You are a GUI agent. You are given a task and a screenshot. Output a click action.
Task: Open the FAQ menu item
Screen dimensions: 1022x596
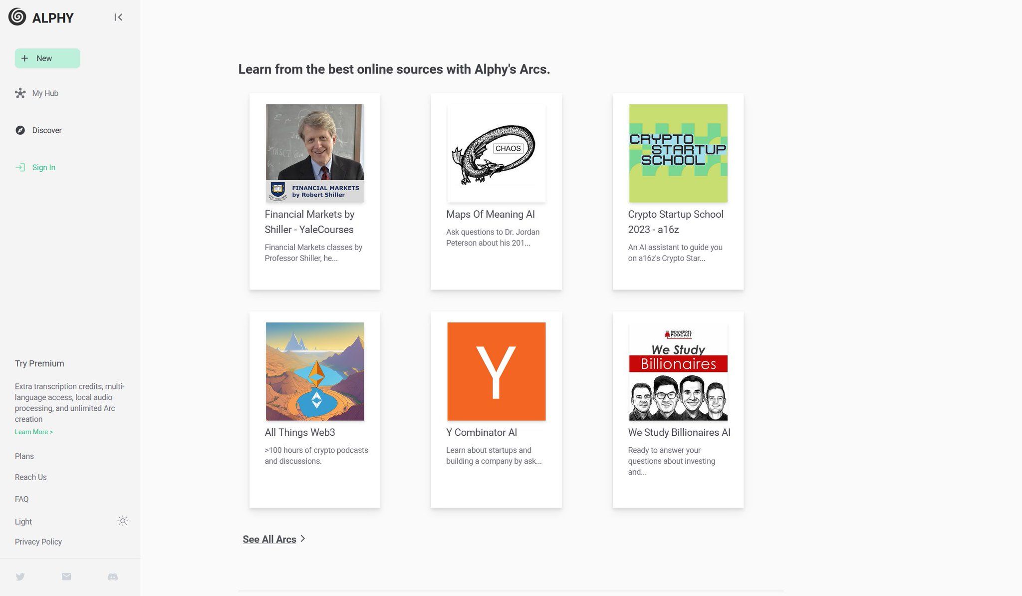(22, 499)
